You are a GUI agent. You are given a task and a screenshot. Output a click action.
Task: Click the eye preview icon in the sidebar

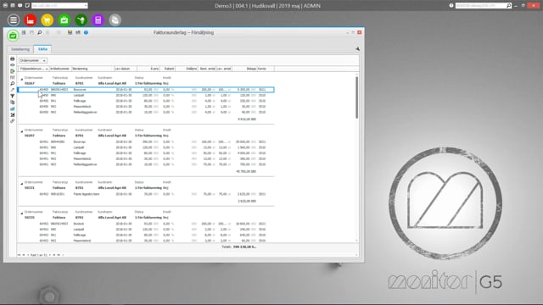(13, 65)
